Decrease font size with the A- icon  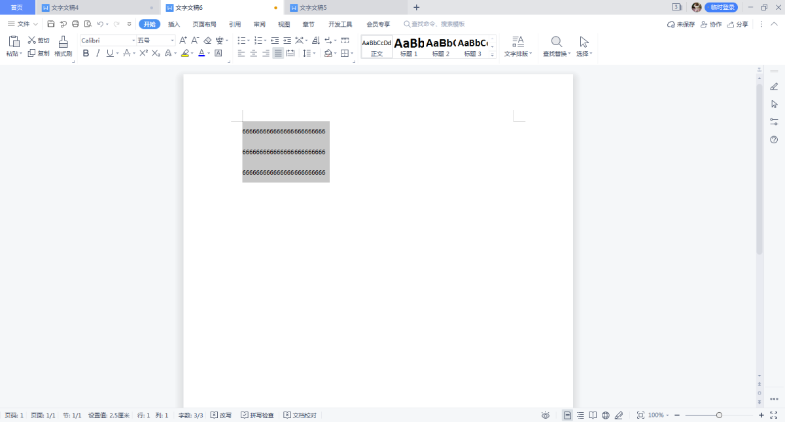(x=195, y=41)
